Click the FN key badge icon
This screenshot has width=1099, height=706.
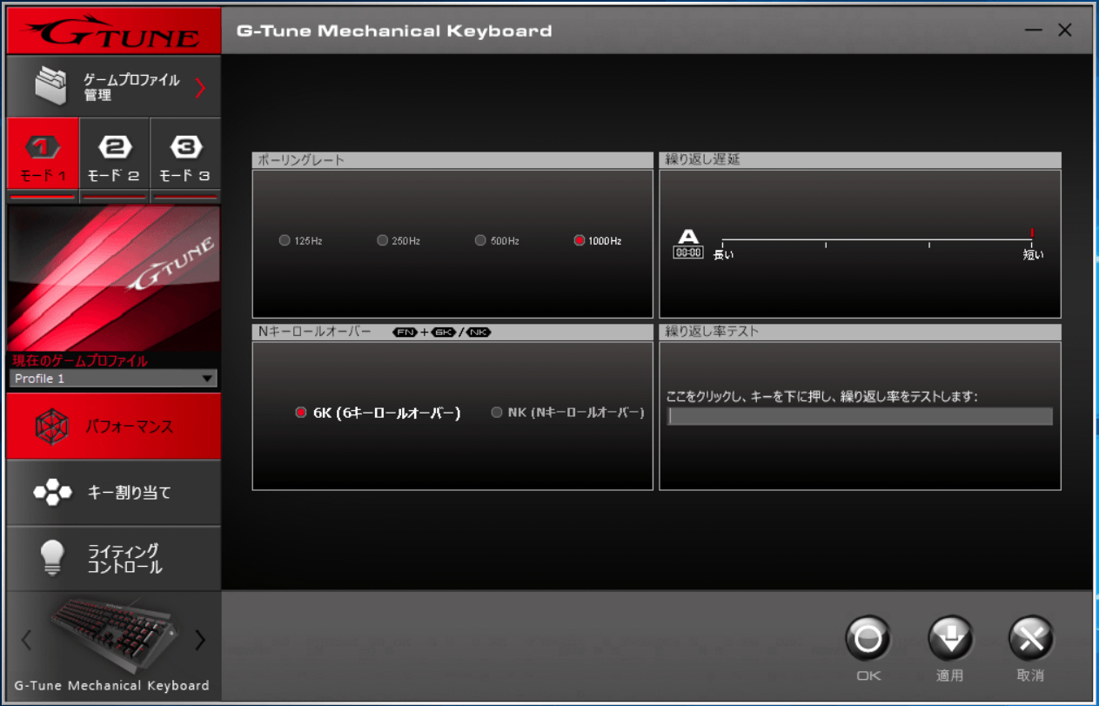(405, 333)
